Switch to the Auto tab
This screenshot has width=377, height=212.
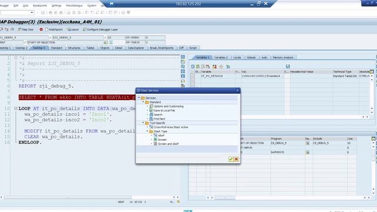[264, 58]
